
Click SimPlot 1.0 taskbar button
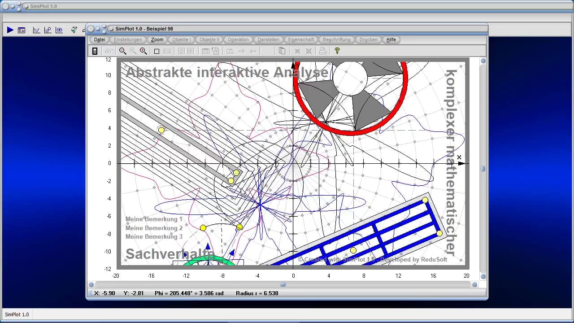click(17, 314)
